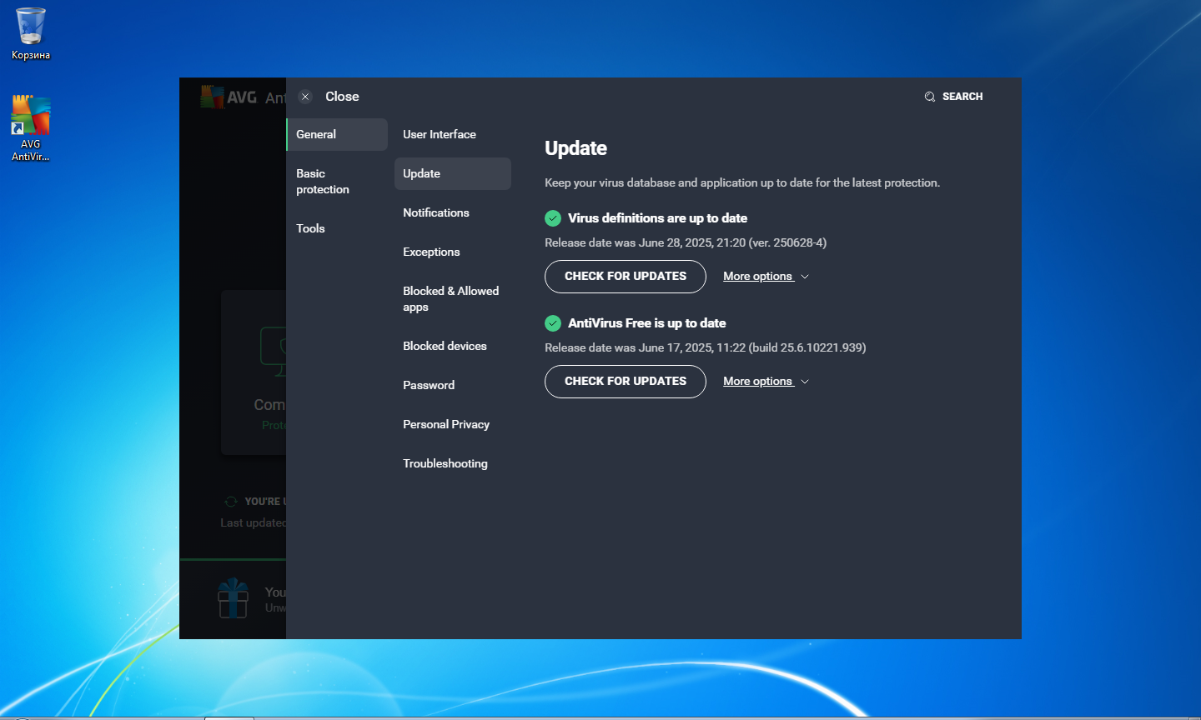Viewport: 1201px width, 720px height.
Task: Go to Personal Privacy settings
Action: [x=453, y=424]
